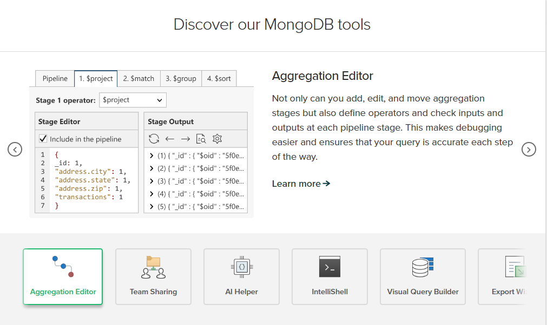Open the Stage 1 operator dropdown
This screenshot has width=547, height=325.
click(133, 100)
